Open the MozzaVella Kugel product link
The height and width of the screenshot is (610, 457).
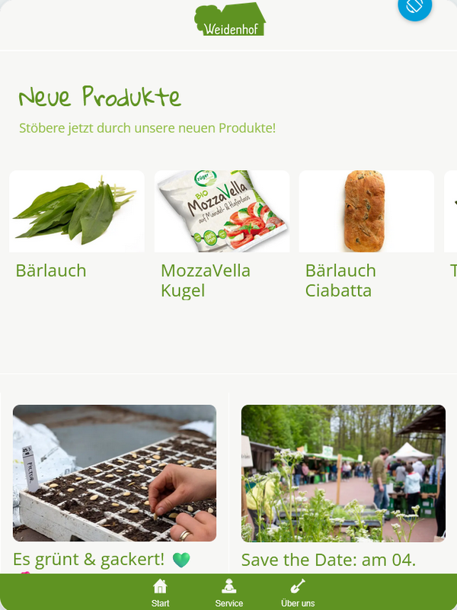[x=206, y=281]
